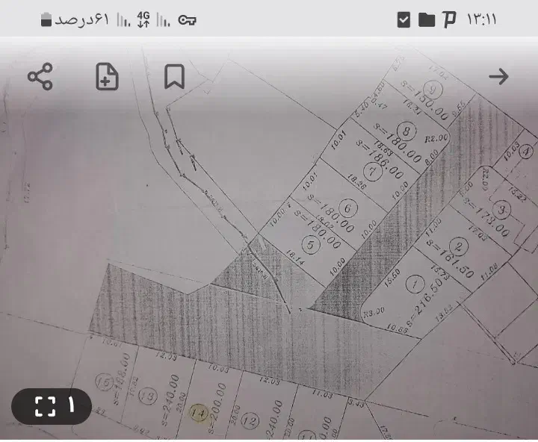Tap yellow highlighted plot 14 circle
538x442 pixels.
pyautogui.click(x=199, y=413)
